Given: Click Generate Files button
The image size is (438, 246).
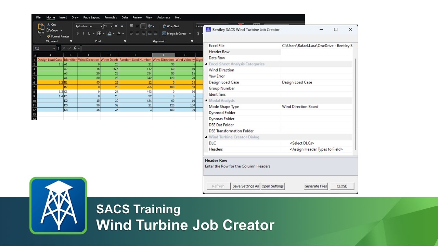Looking at the screenshot, I should 316,186.
